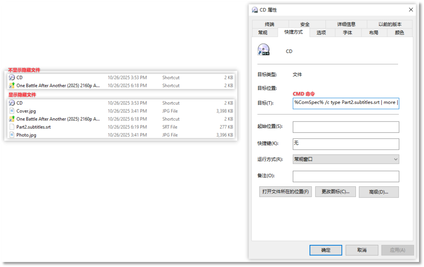Screen dimensions: 424x267
Task: Open the 更改图标 dialog
Action: click(x=335, y=191)
